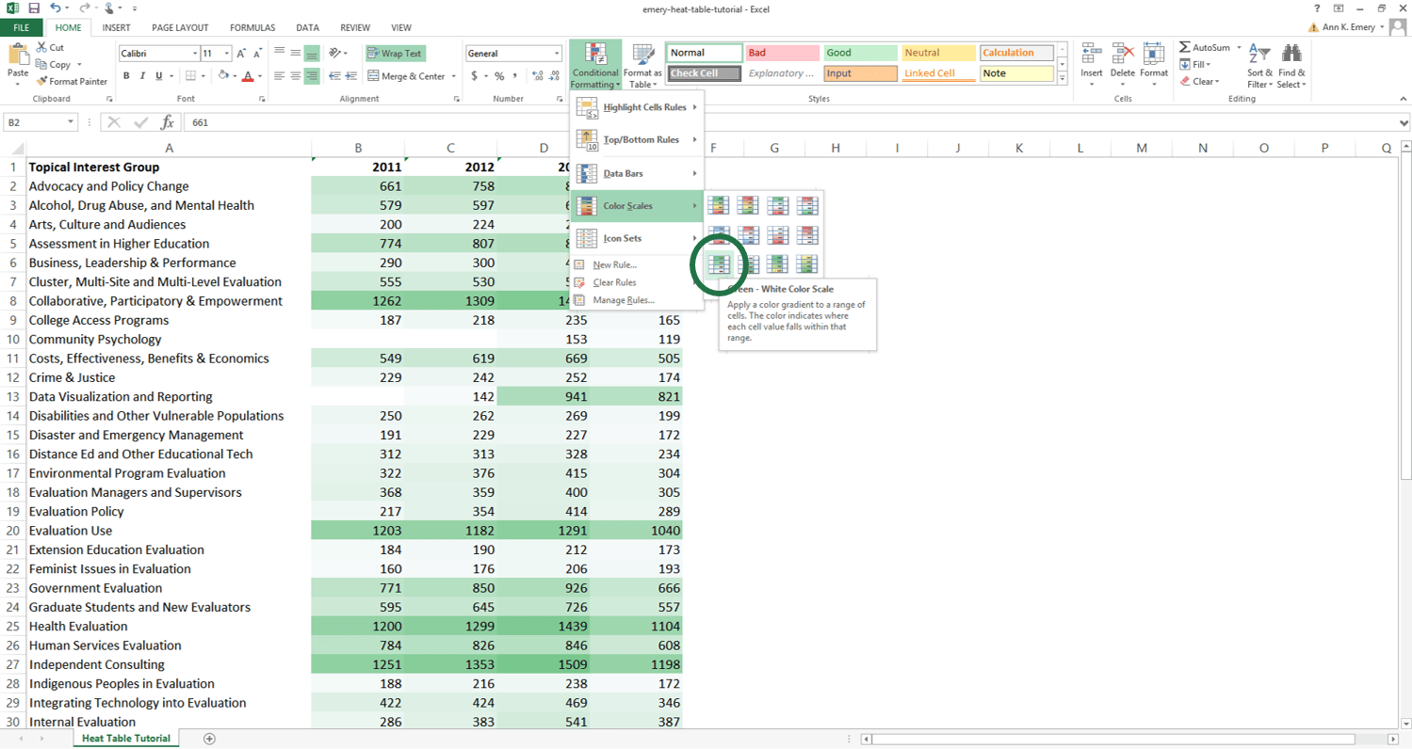Click the Save icon in quick access toolbar
This screenshot has height=749, width=1412.
click(34, 8)
